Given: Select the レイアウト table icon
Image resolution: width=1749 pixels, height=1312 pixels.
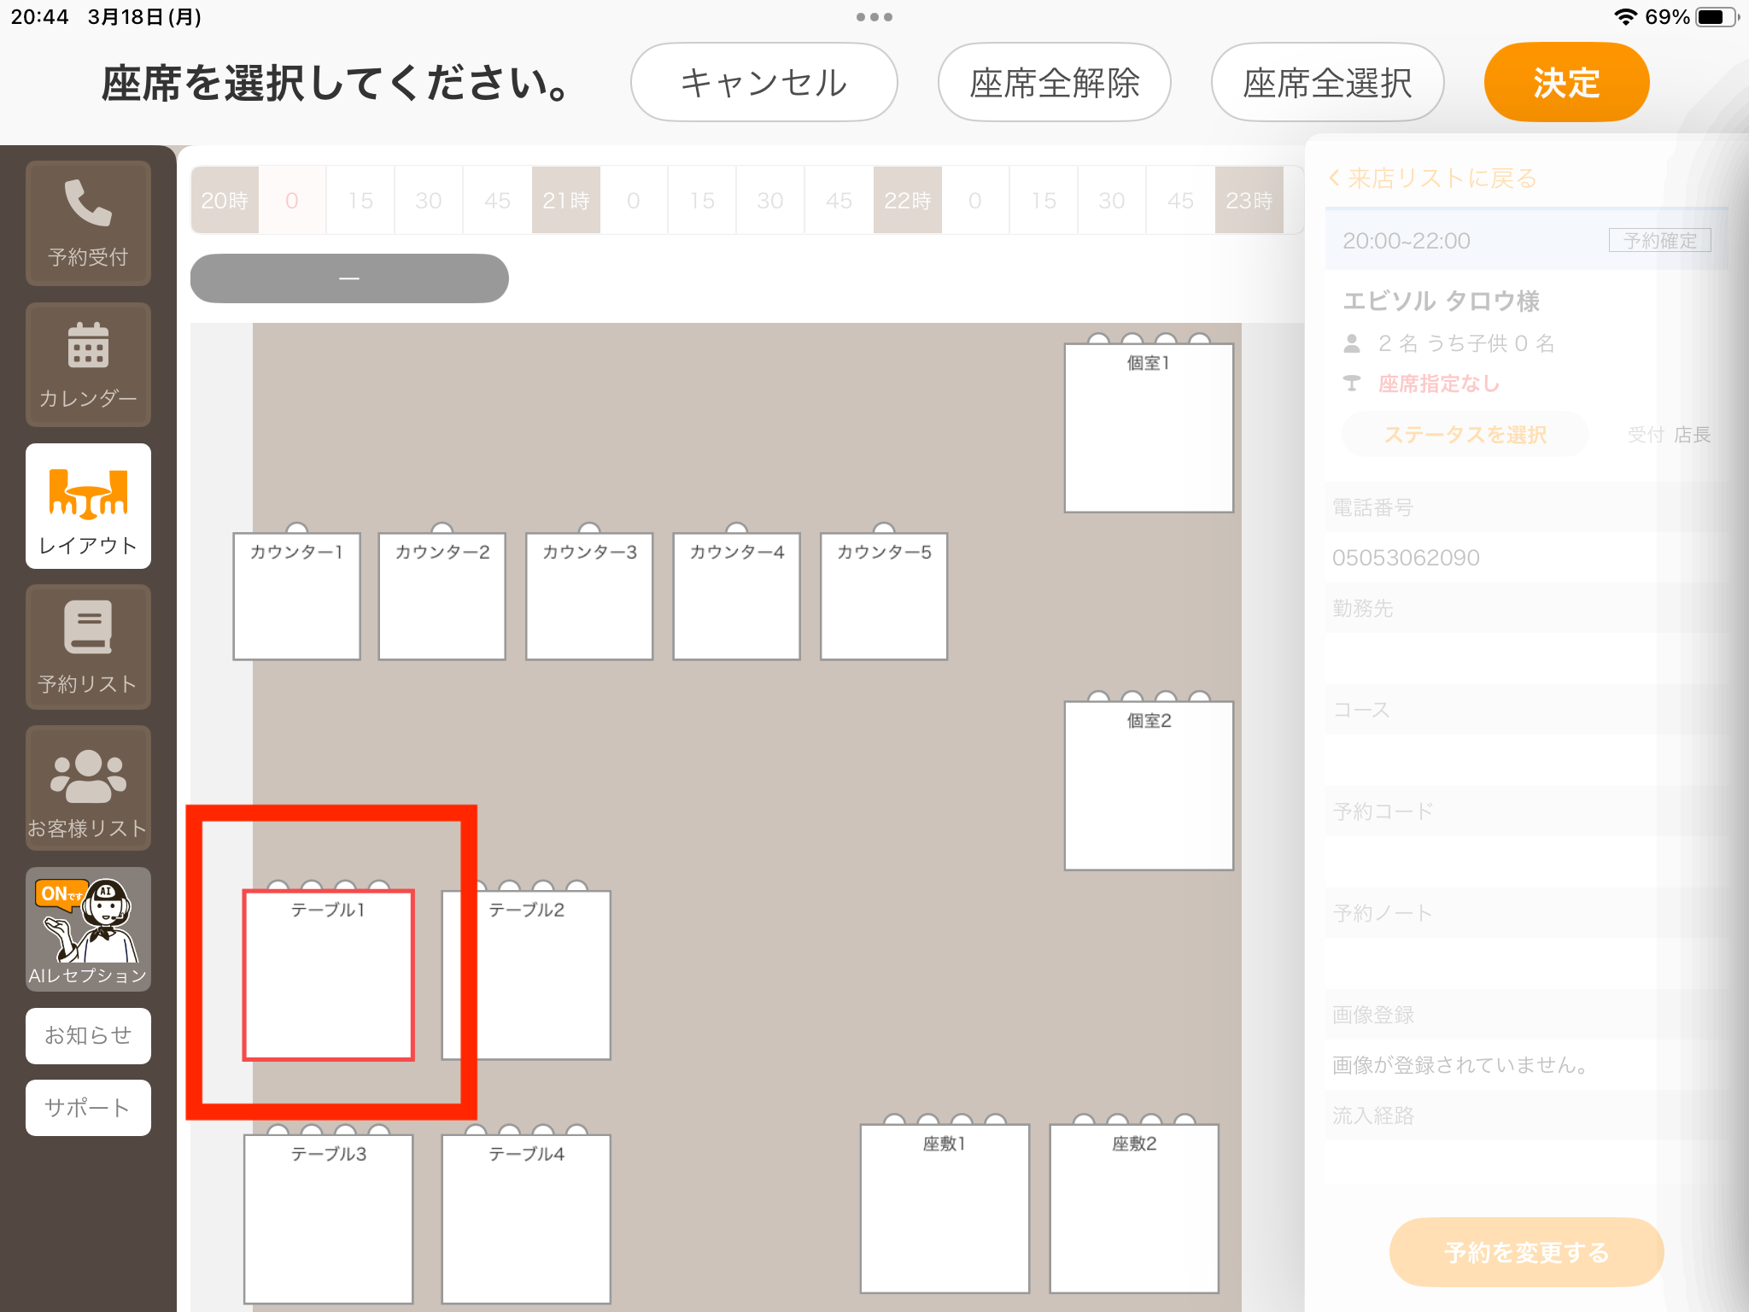Looking at the screenshot, I should 88,506.
